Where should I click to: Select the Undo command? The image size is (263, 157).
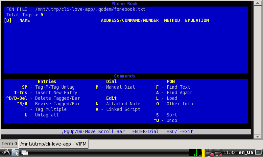[x=165, y=120]
